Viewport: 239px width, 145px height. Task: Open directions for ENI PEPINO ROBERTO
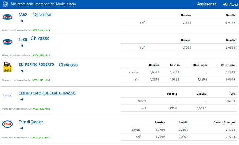(22, 71)
